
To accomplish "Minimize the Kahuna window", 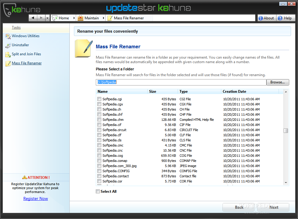I will click(283, 4).
